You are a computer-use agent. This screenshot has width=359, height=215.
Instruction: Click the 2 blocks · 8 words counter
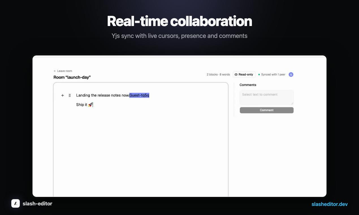click(218, 74)
